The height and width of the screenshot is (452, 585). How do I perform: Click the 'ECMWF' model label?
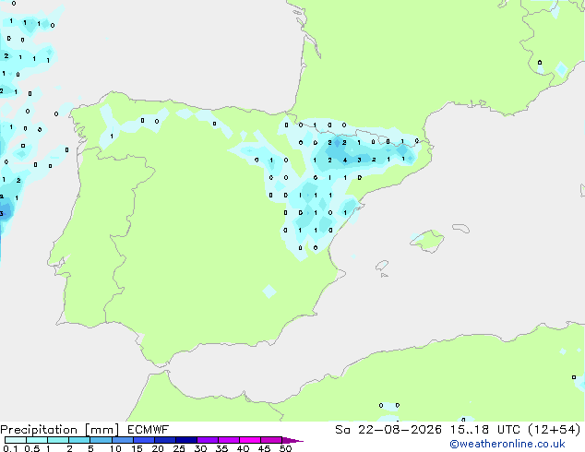(x=149, y=430)
